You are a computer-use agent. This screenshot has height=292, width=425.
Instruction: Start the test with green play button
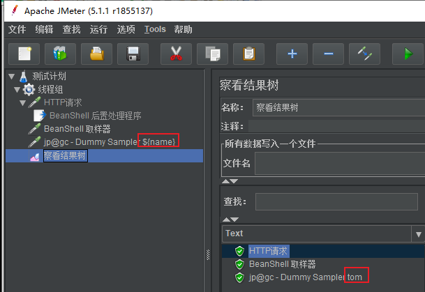click(408, 54)
